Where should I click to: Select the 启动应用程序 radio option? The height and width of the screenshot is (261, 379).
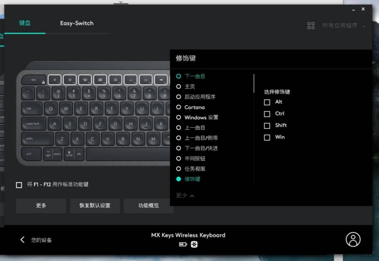click(179, 97)
